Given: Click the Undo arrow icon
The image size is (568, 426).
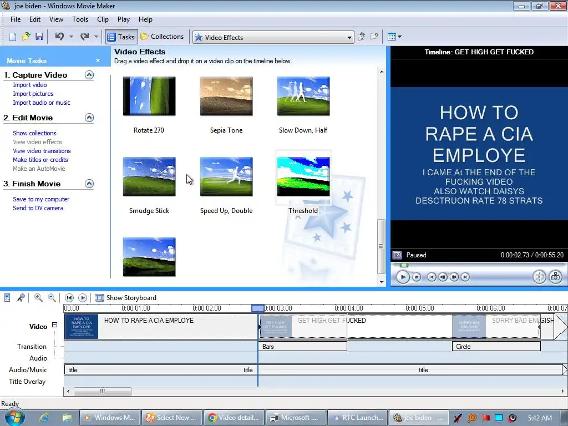Looking at the screenshot, I should click(x=60, y=37).
